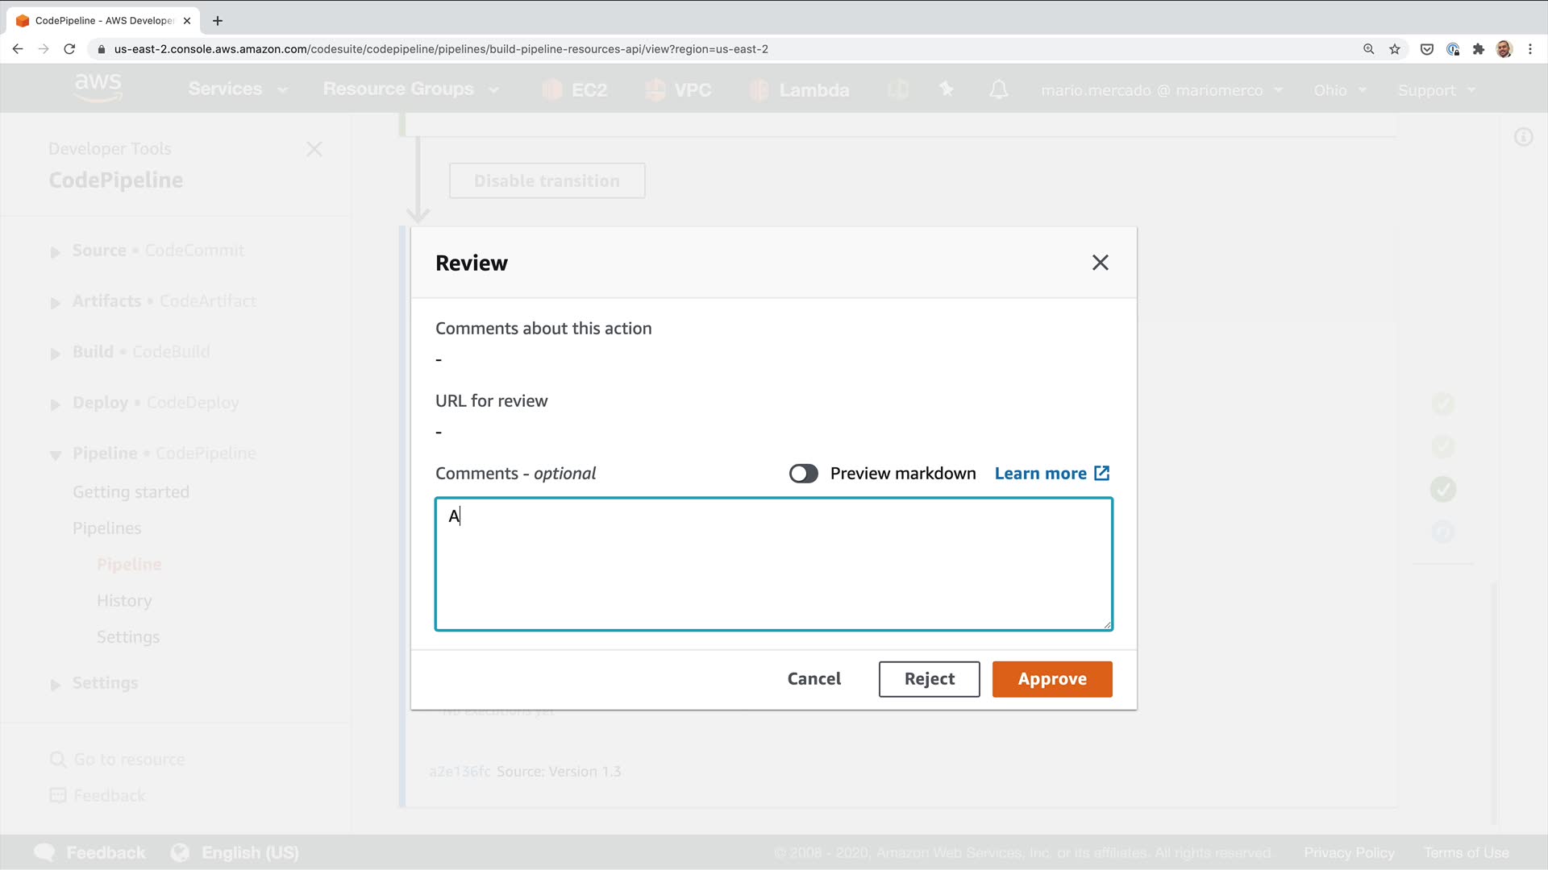Click inside the Comments text area

[772, 564]
